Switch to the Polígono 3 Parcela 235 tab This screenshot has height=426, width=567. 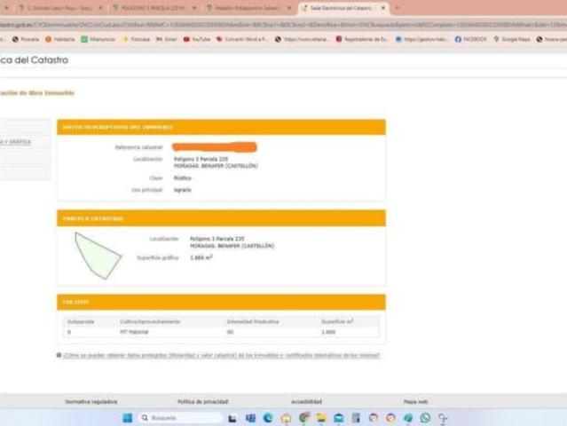pos(154,8)
